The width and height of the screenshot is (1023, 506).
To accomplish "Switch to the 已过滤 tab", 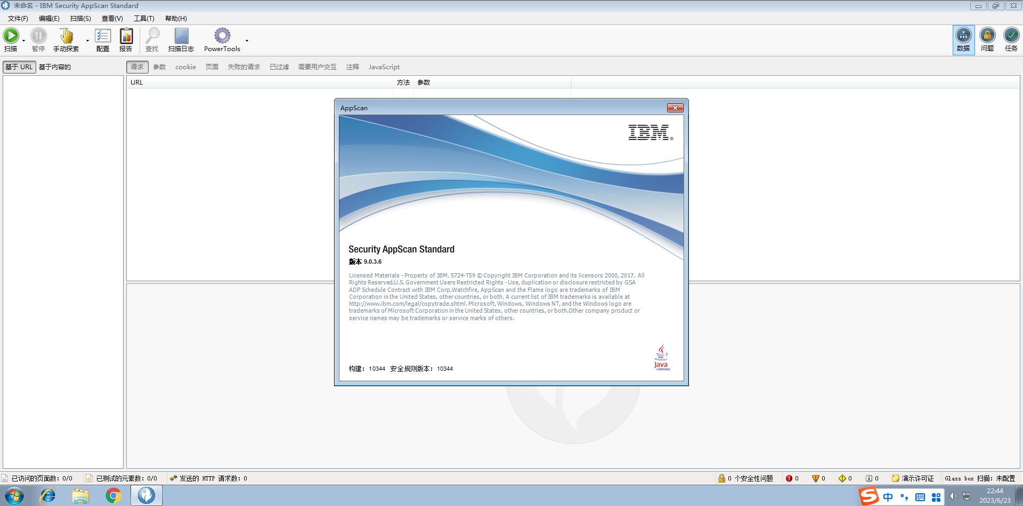I will point(279,67).
